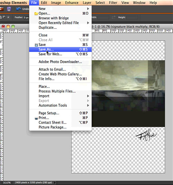
Task: Select Browse with Bridge
Action: 60,18
